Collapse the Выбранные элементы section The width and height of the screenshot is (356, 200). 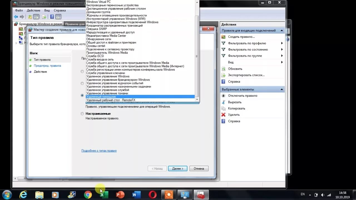281,89
